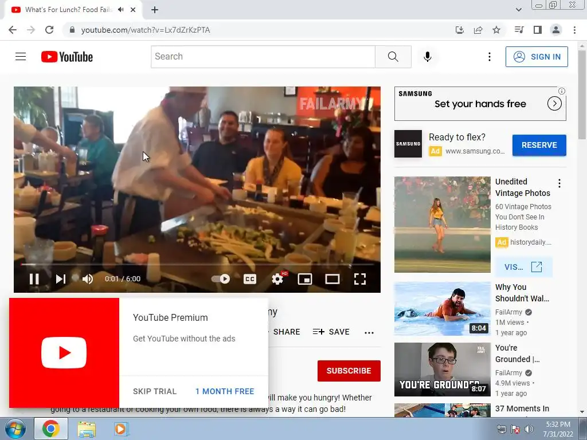Focus the YouTube search box
The image size is (587, 440).
[263, 57]
